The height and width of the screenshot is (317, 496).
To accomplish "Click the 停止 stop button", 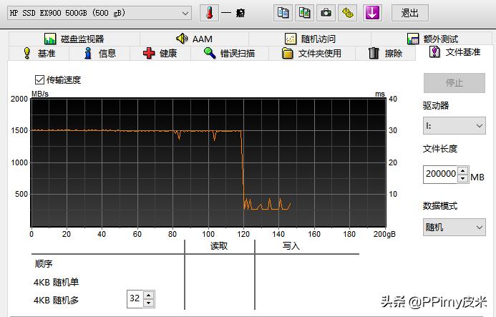I will [x=454, y=83].
